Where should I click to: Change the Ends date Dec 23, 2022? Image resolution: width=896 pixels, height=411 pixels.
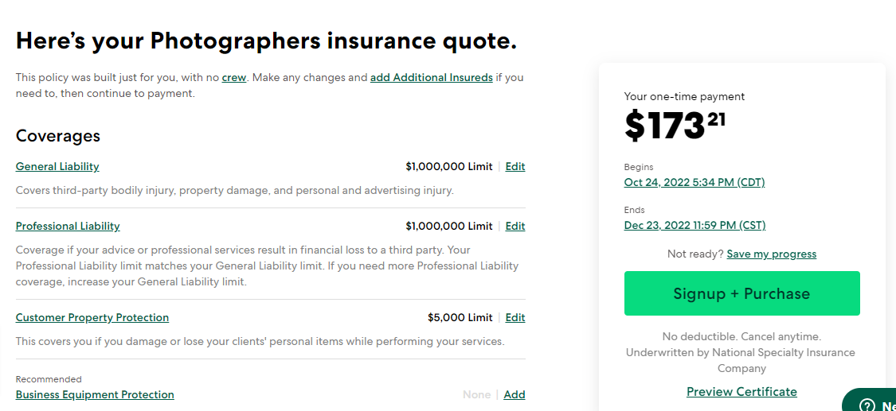[x=694, y=225]
